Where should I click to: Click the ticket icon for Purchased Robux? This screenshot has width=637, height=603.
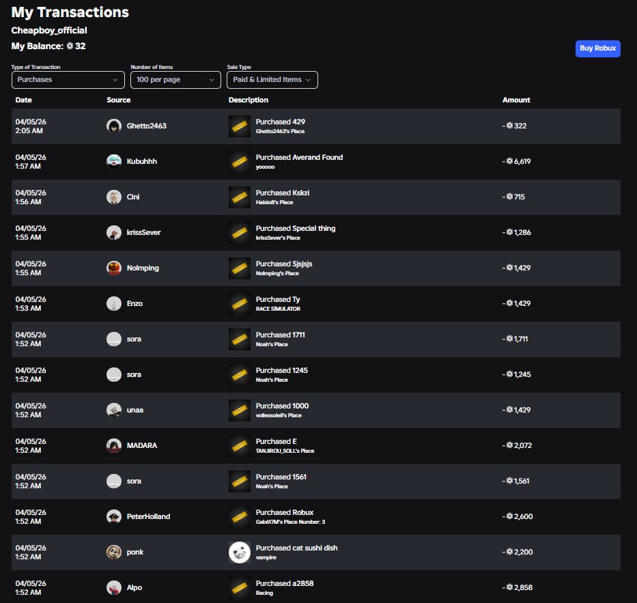[239, 517]
